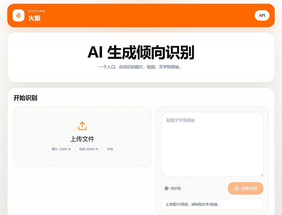Select the 图片 12MB 内 tag
The image size is (282, 215).
coord(61,149)
